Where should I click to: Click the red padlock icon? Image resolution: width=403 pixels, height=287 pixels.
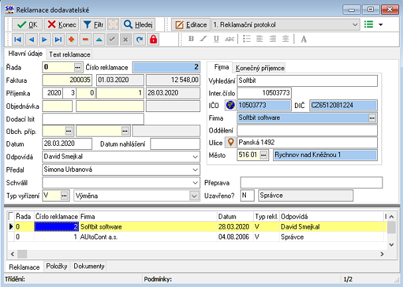coord(153,40)
